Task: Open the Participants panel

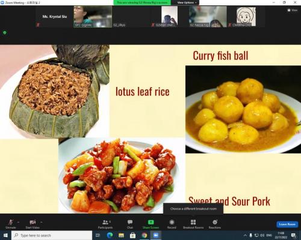Action: 105,224
